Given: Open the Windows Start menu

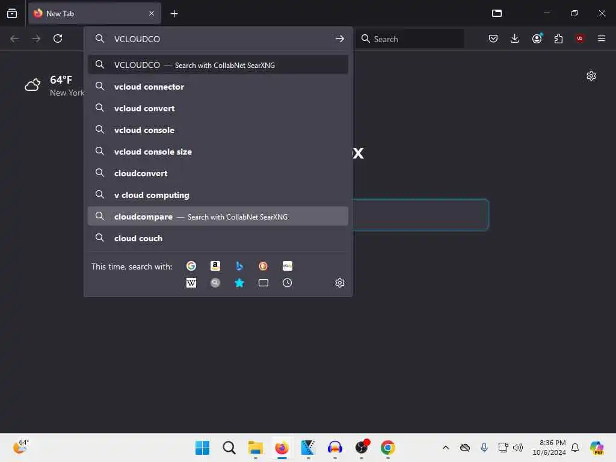Looking at the screenshot, I should point(202,448).
